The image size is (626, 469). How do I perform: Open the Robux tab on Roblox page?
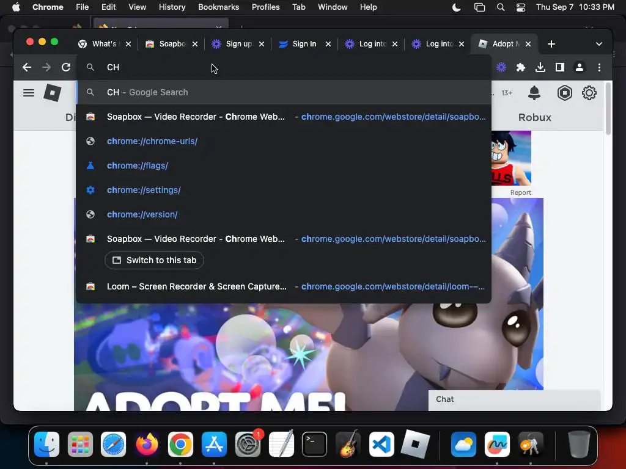click(534, 117)
